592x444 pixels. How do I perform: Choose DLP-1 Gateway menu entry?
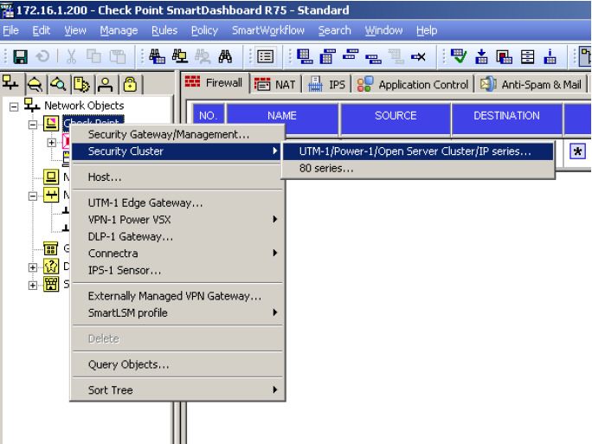coord(177,236)
